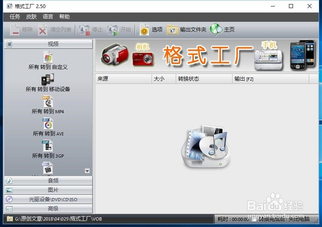Click 输出 [F2] column header
Viewport: 322px width, 227px height.
click(270, 79)
